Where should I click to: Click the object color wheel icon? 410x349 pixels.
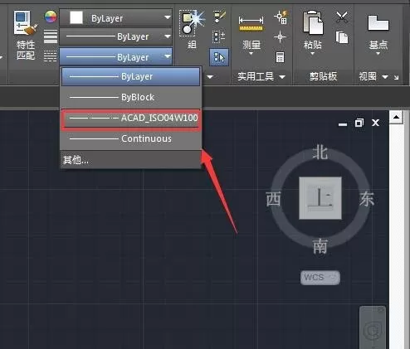click(51, 17)
